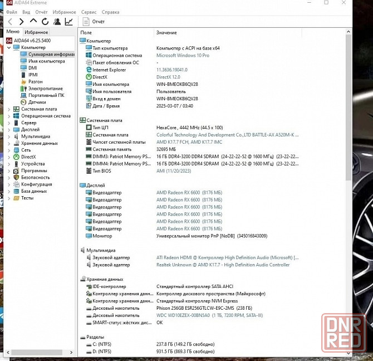Click the first AMD Radeon RX 6600 link
The height and width of the screenshot is (361, 373).
(189, 193)
